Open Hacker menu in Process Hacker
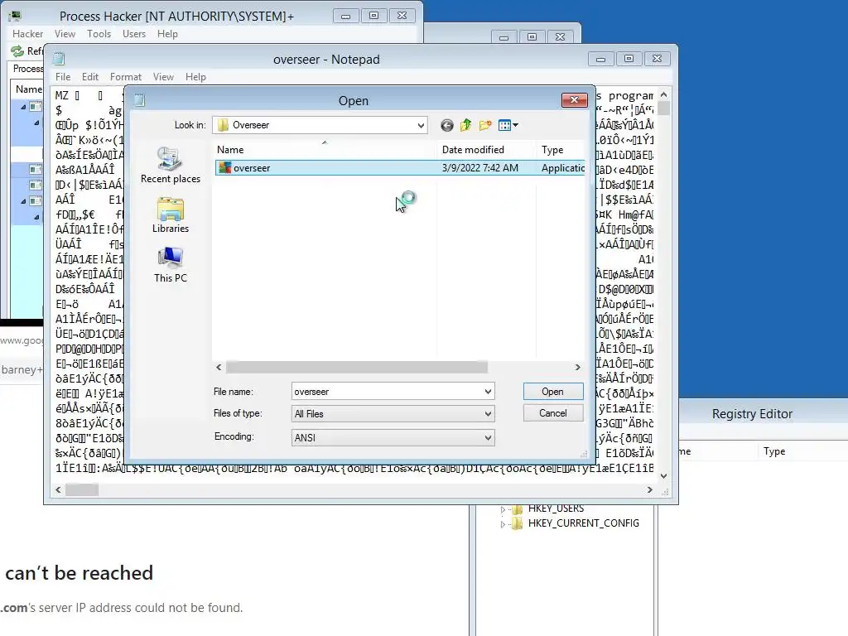Viewport: 848px width, 636px height. point(27,33)
